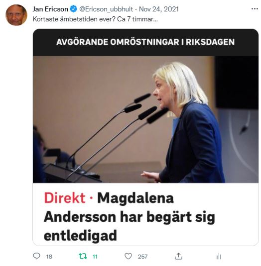Click the "AVGÖRANDE OMRÖSTNINGAR I RIKSDAGEN" banner
This screenshot has width=261, height=266.
pos(145,42)
